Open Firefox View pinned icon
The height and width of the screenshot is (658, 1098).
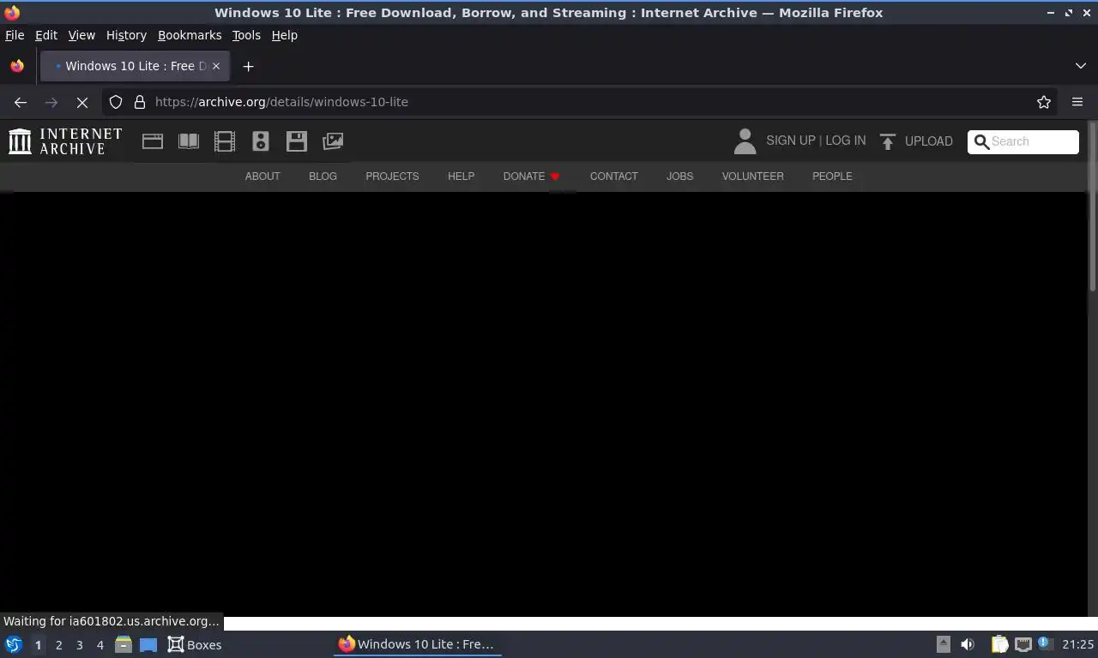coord(17,66)
